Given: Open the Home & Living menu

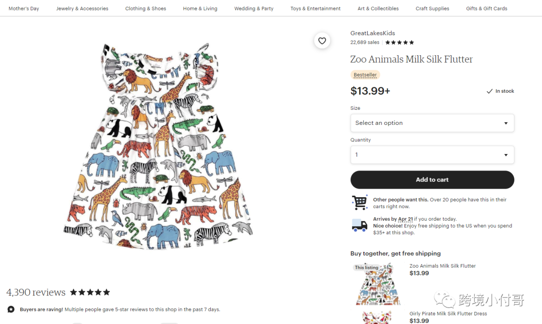Looking at the screenshot, I should pos(200,9).
